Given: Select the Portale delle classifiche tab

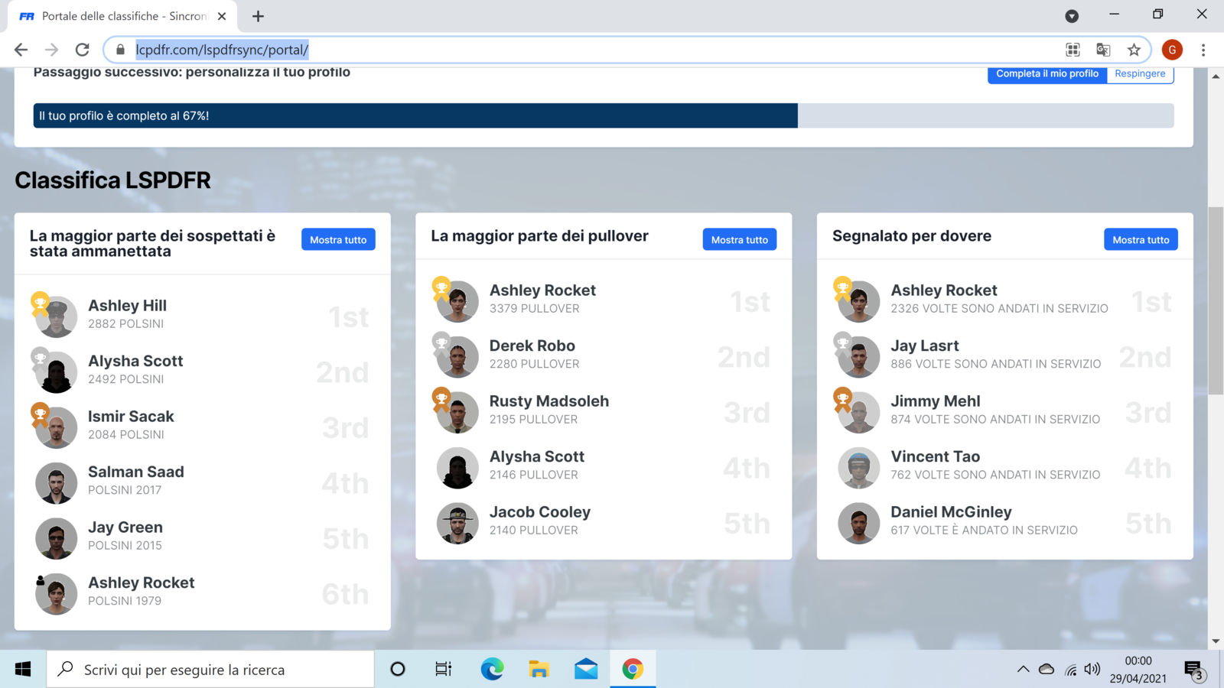Looking at the screenshot, I should point(122,16).
